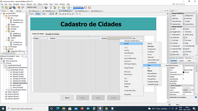Click the black foreground color swatch
The image size is (198, 111).
pos(184,72)
